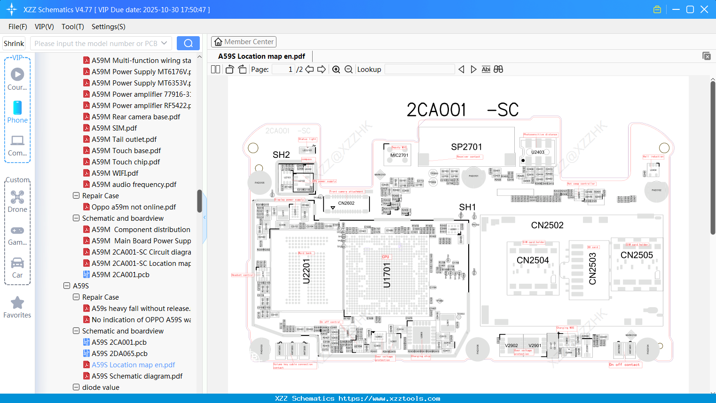This screenshot has width=716, height=403.
Task: Open the model number dropdown arrow
Action: click(164, 43)
